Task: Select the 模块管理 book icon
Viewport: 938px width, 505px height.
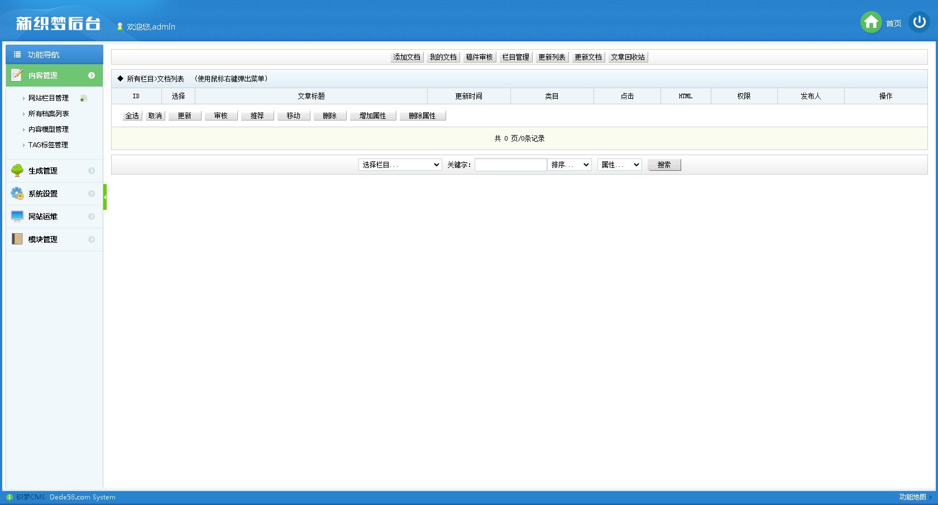Action: point(16,239)
